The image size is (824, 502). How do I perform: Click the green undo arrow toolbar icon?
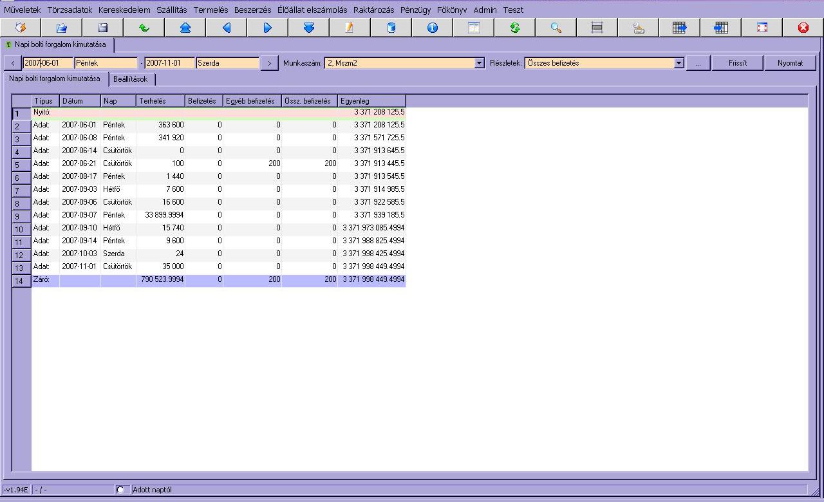pos(144,28)
